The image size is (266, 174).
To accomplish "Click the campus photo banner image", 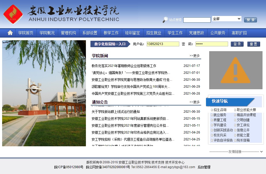I will click(x=44, y=93).
